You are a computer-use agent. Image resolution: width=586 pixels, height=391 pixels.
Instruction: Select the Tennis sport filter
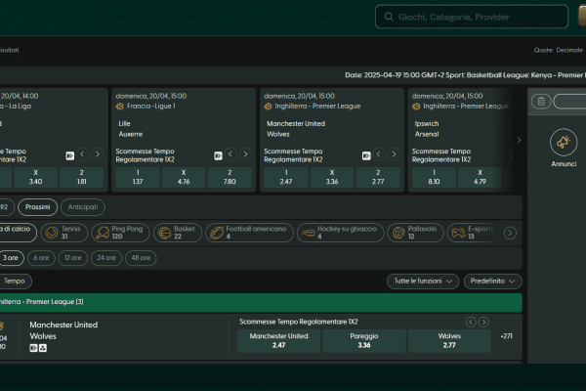63,233
